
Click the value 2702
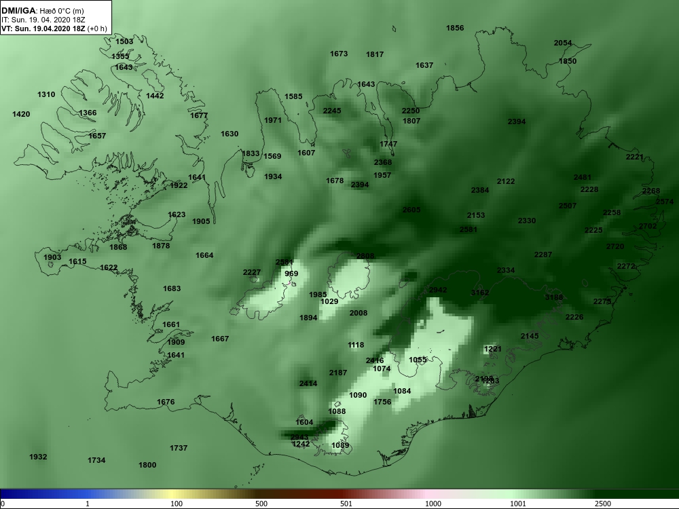pyautogui.click(x=648, y=227)
